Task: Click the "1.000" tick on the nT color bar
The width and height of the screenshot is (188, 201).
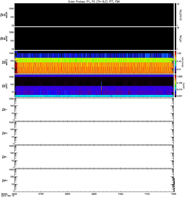Action: [x=179, y=77]
